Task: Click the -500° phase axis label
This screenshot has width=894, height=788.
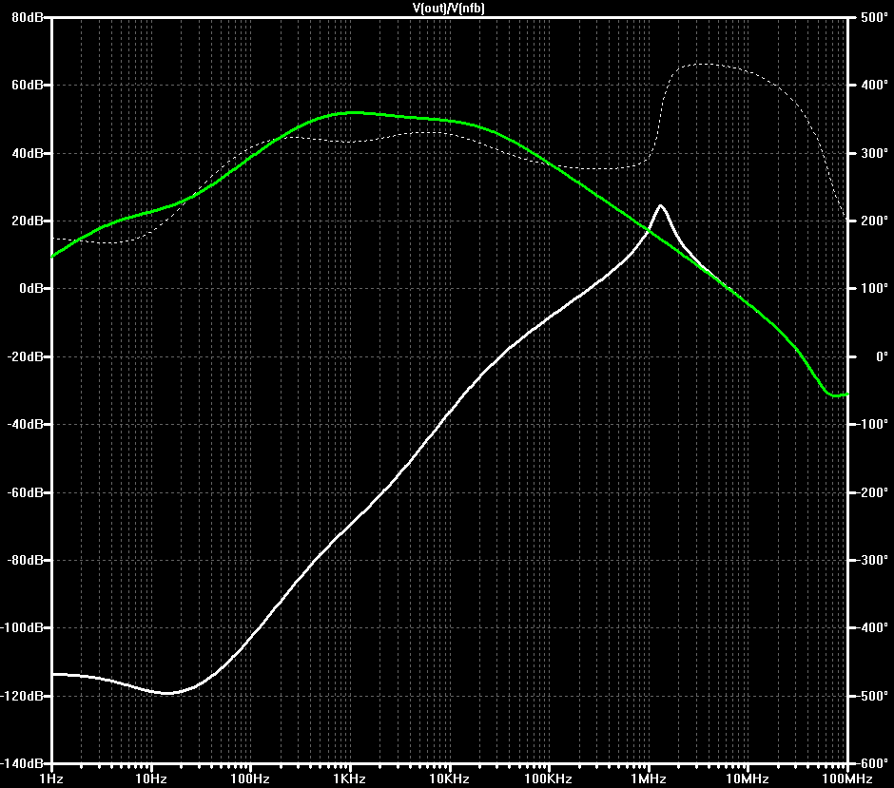Action: coord(874,696)
